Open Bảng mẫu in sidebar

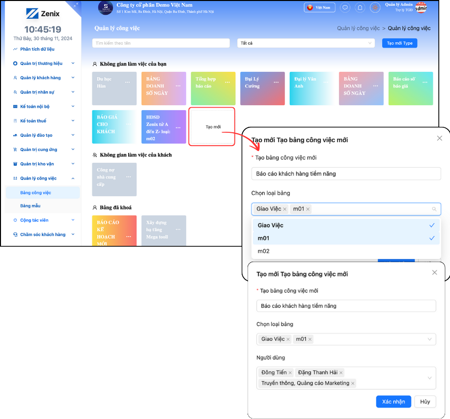click(x=30, y=206)
